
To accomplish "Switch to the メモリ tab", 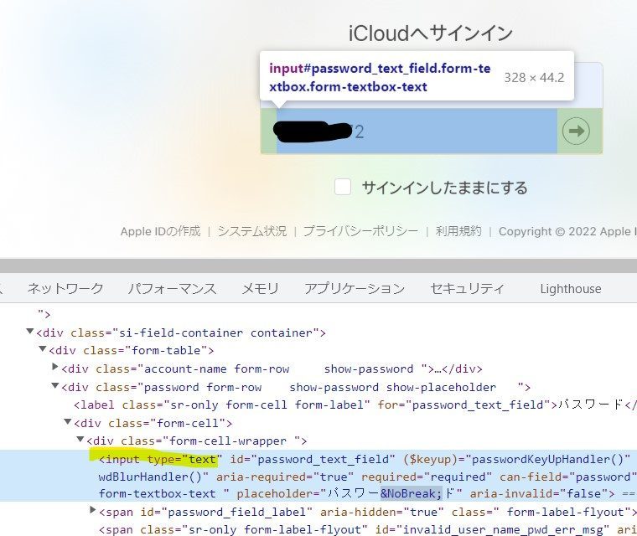I will (x=260, y=289).
